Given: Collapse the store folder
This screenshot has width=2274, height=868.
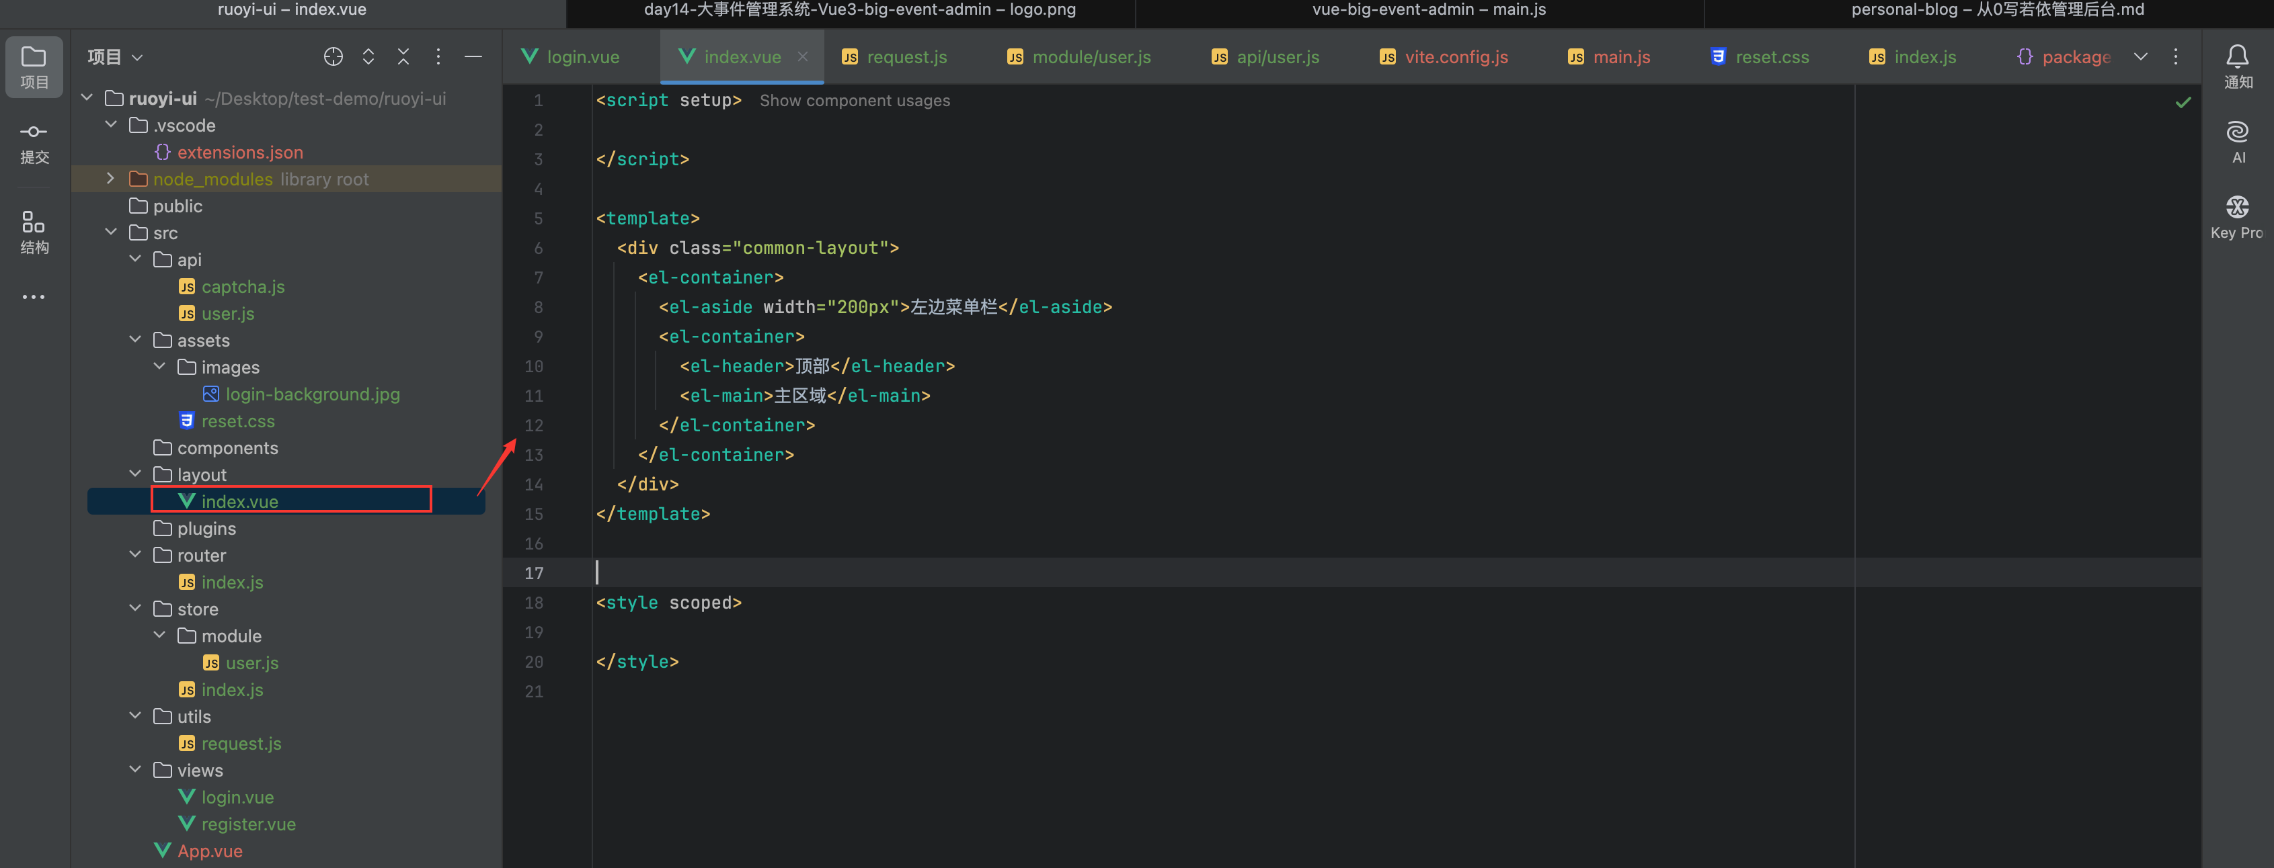Looking at the screenshot, I should pos(135,609).
